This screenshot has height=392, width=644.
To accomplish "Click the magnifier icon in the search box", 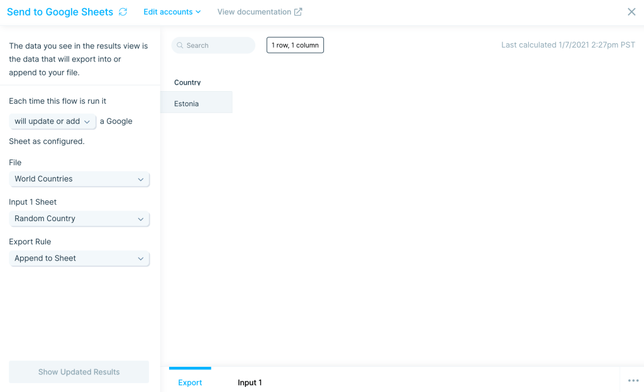I will coord(180,46).
